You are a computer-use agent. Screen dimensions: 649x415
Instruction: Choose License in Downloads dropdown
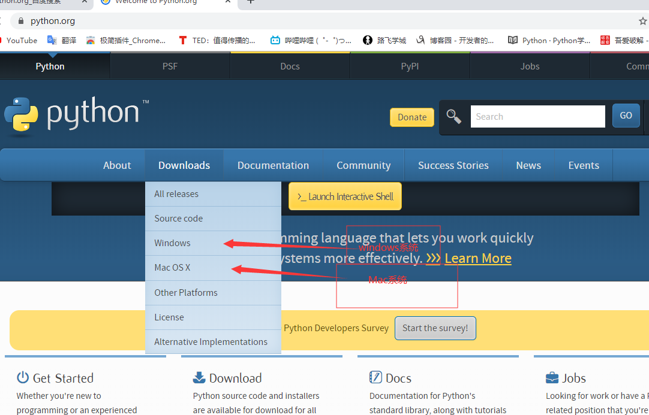point(213,317)
